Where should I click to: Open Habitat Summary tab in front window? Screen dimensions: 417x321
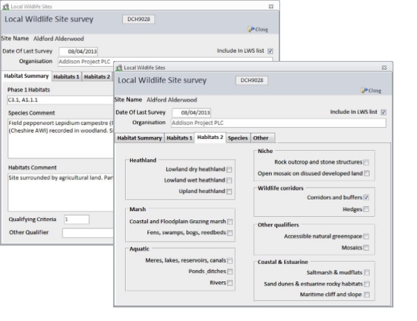click(x=140, y=138)
